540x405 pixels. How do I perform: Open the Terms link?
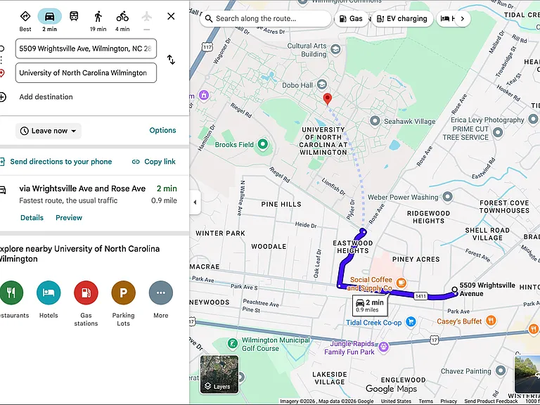(x=425, y=401)
